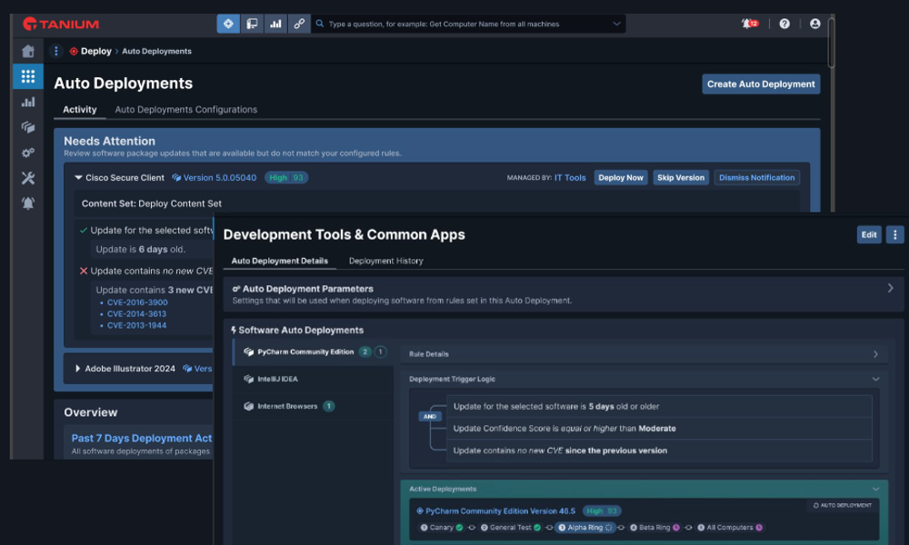Click the notifications bell with 12 badge
909x545 pixels.
click(x=749, y=24)
